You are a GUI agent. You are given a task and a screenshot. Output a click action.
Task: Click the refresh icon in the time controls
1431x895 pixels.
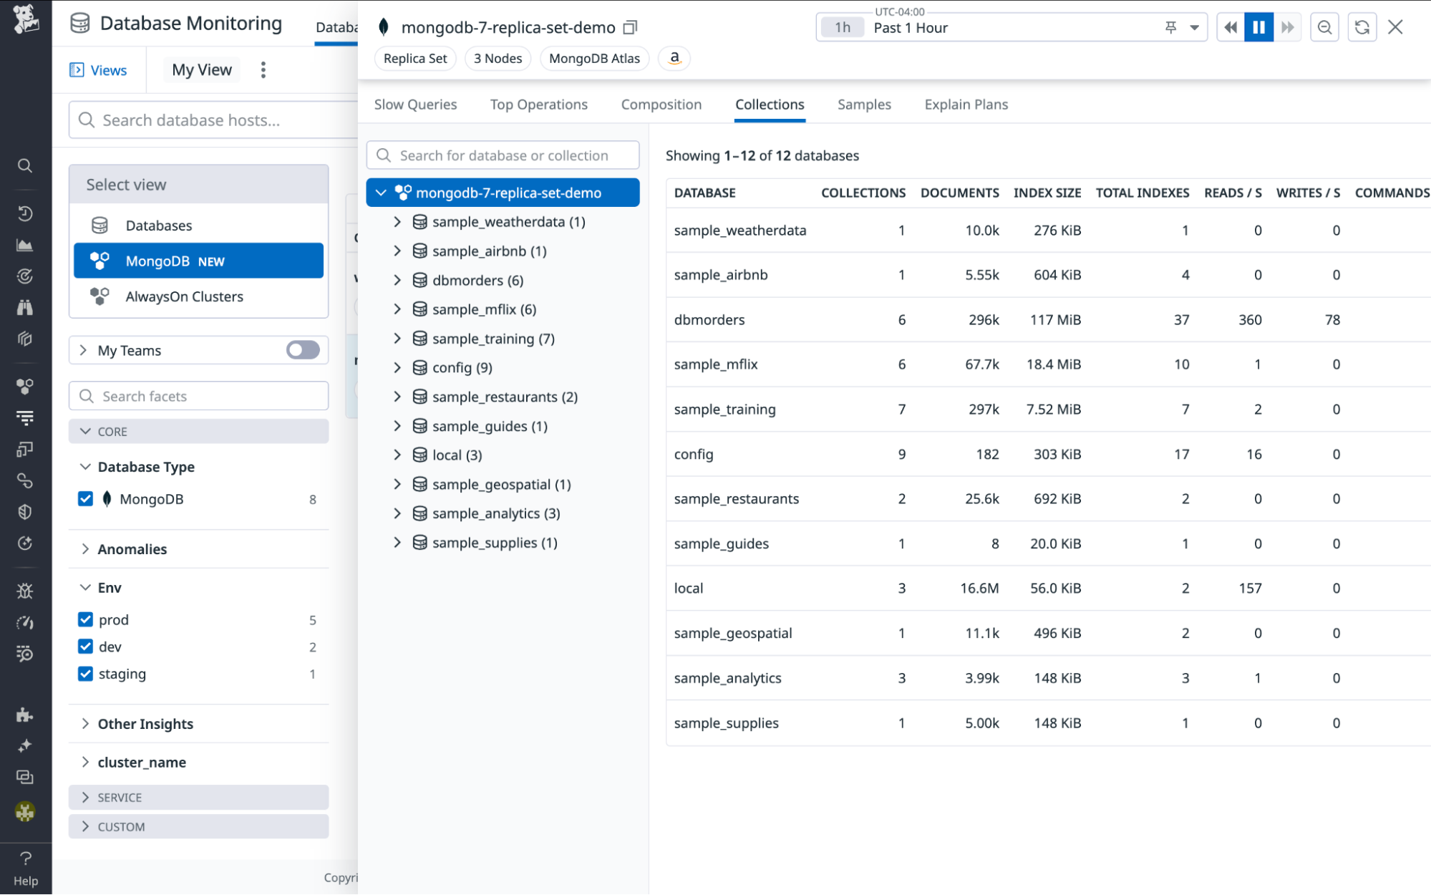point(1362,26)
